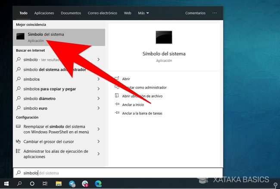Click the Abrir ubicación de archivo icon
The image size is (280, 189).
coord(117,96)
